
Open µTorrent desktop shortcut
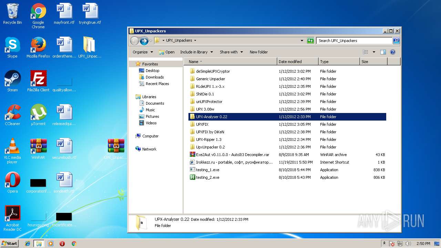pos(38,115)
